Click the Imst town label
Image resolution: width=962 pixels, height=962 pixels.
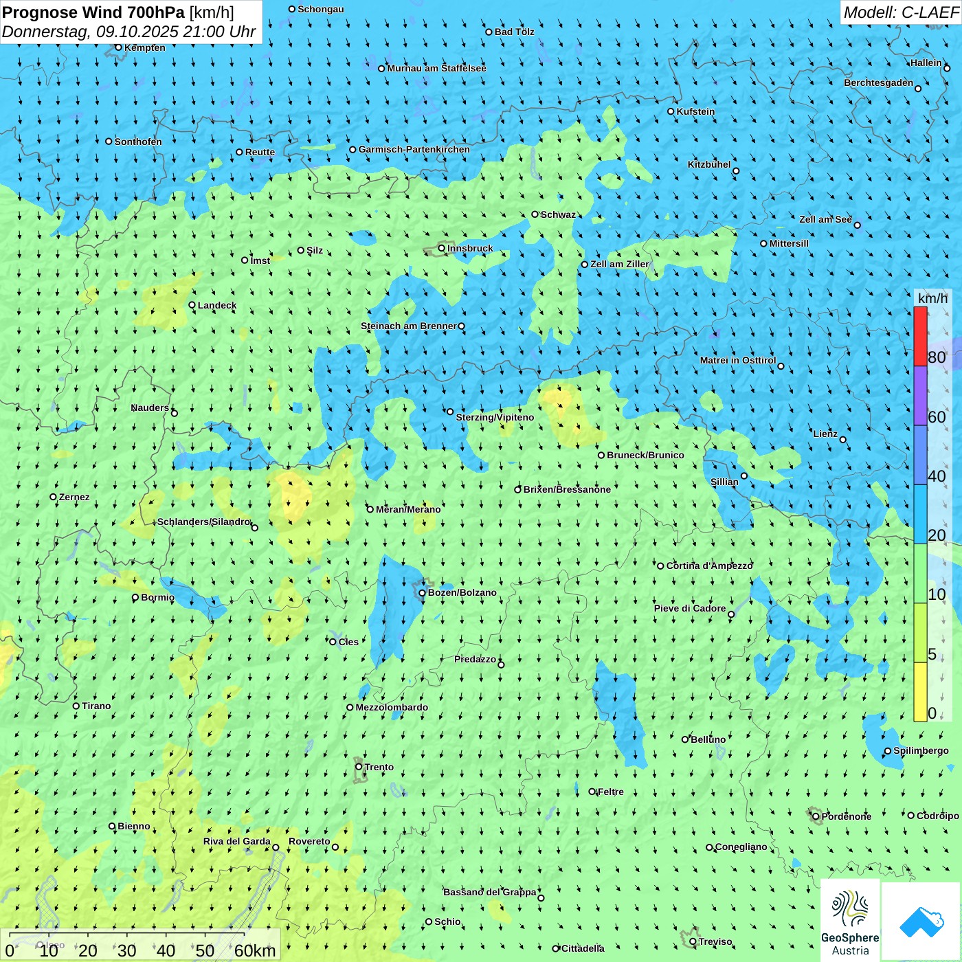point(260,260)
